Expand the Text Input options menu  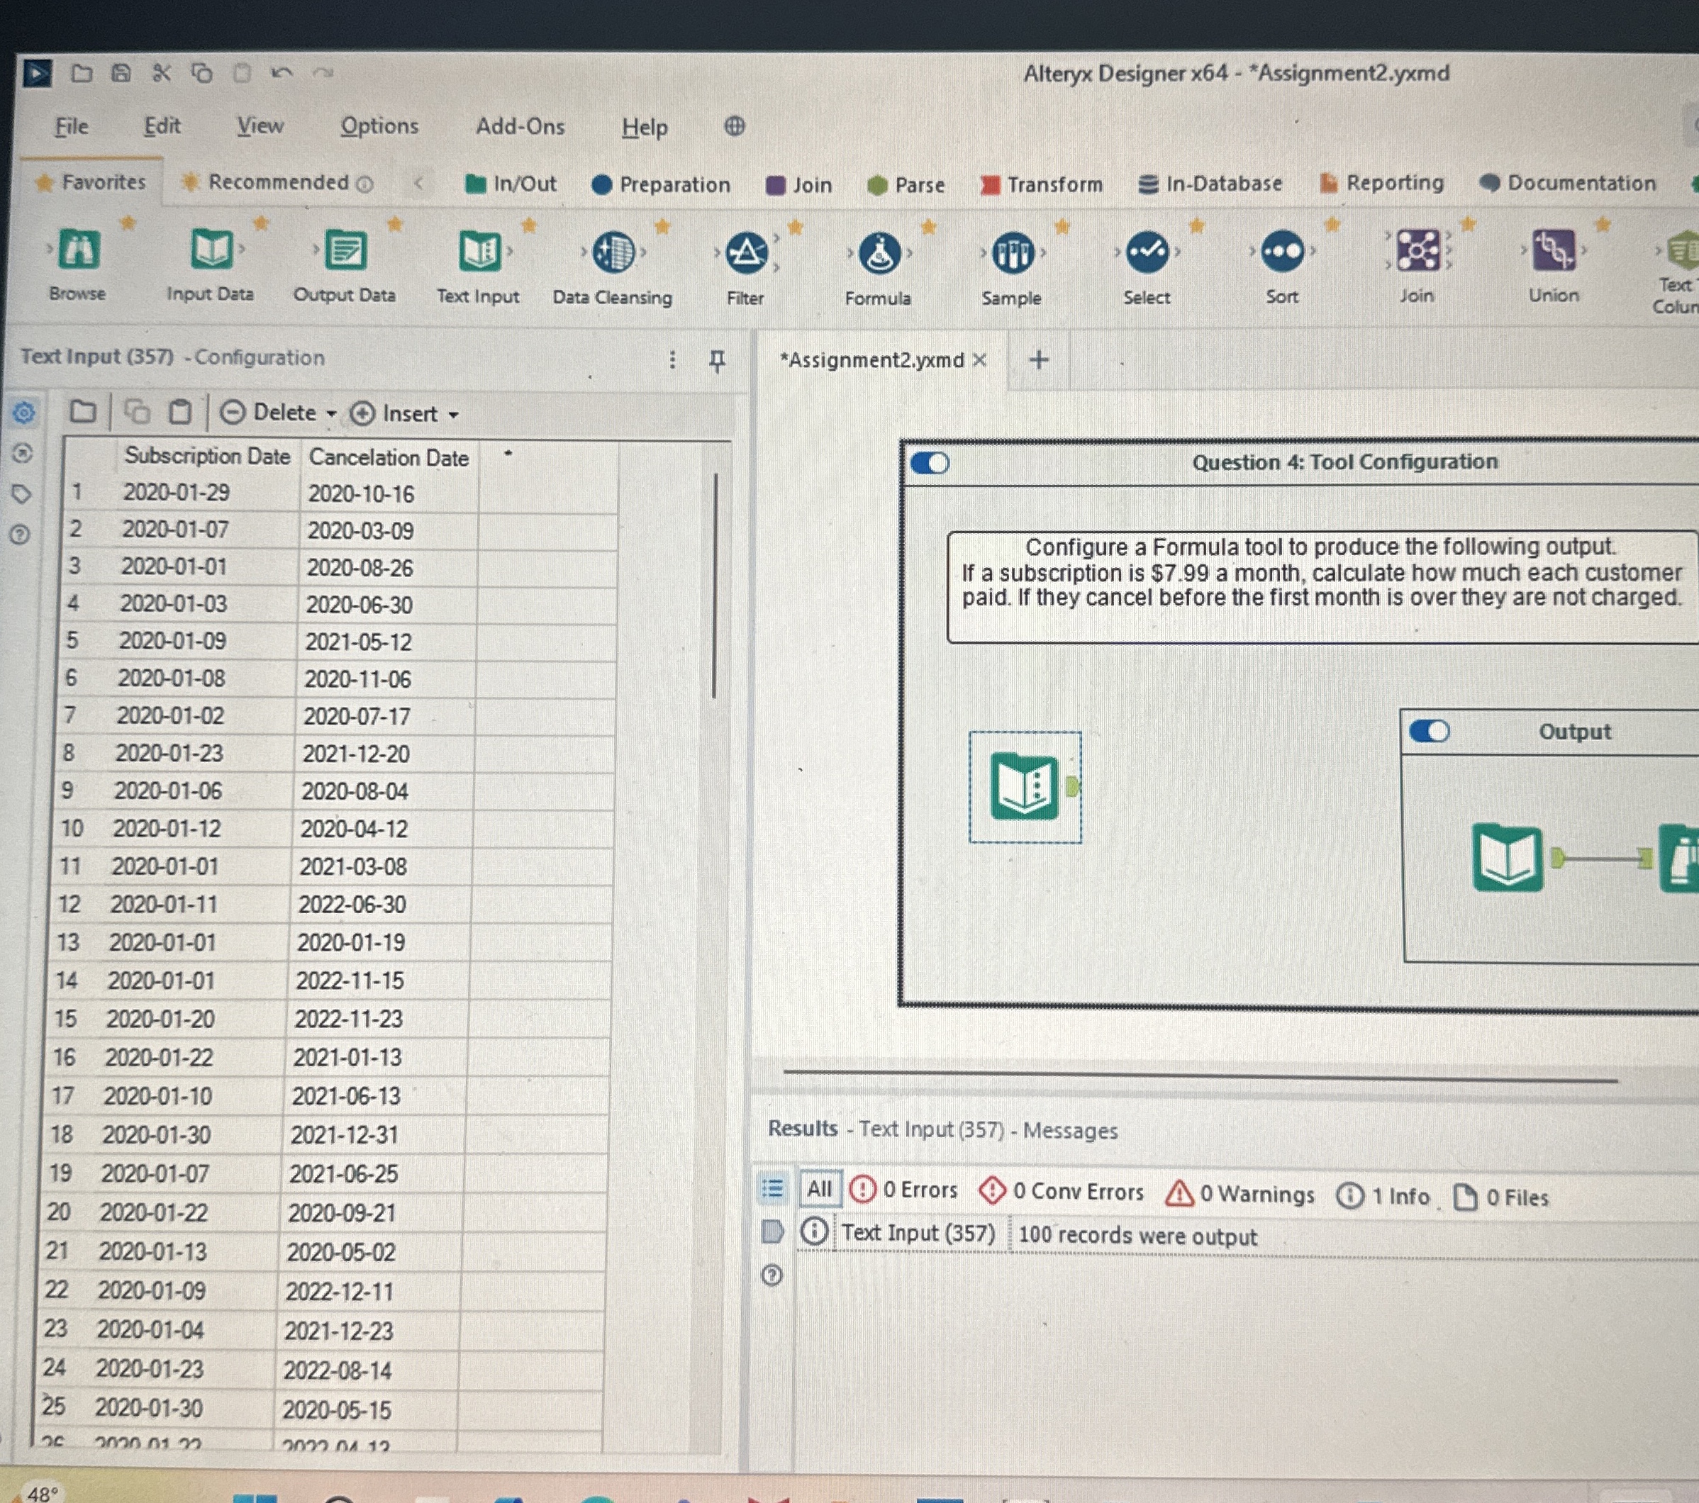click(x=672, y=359)
